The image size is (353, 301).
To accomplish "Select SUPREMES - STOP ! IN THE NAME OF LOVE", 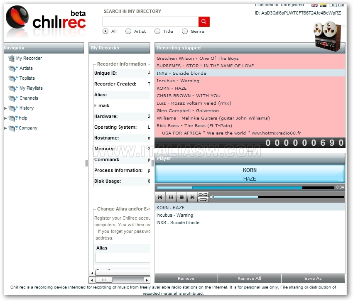I will click(250, 66).
